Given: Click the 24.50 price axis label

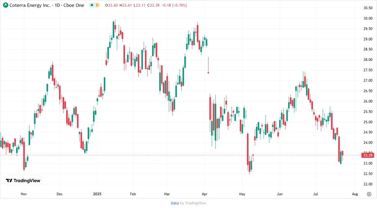Looking at the screenshot, I should [x=368, y=132].
